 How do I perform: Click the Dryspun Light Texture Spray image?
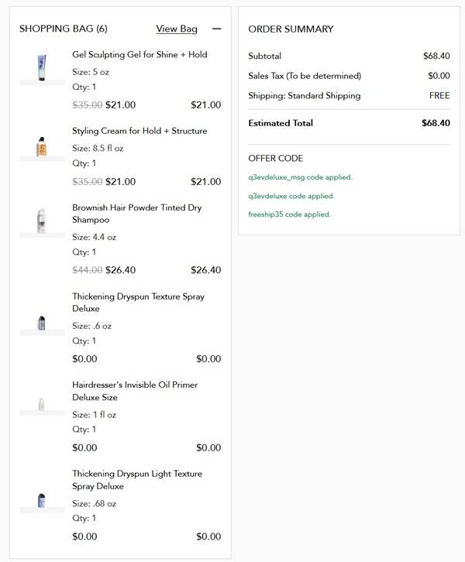coord(42,499)
